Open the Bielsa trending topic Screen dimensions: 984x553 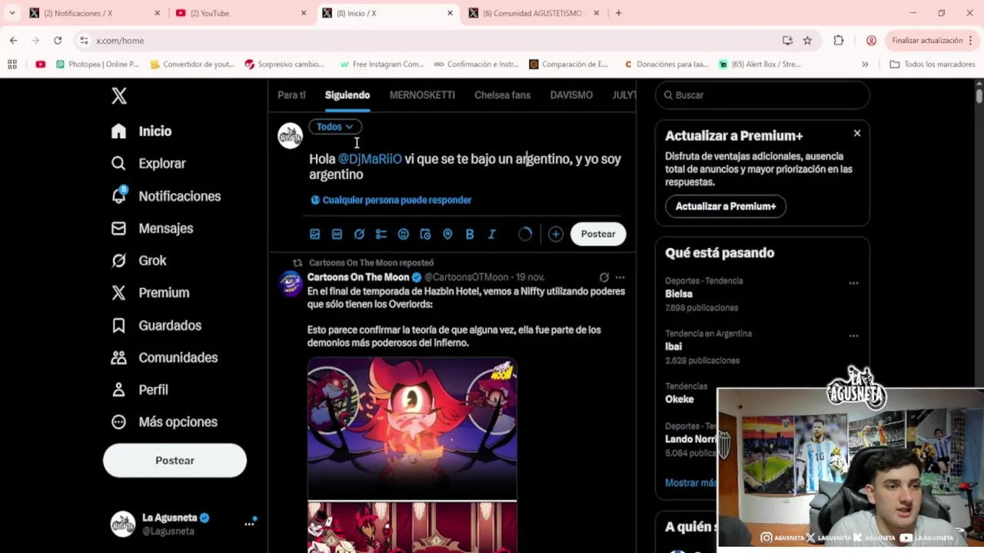(x=679, y=294)
